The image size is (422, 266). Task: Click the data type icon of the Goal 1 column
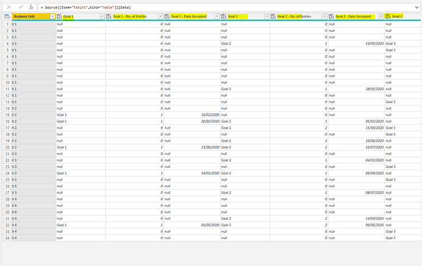[x=59, y=16]
